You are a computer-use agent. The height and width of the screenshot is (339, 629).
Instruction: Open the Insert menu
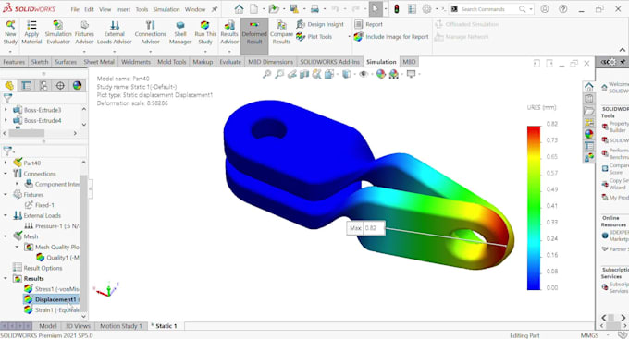click(x=123, y=9)
